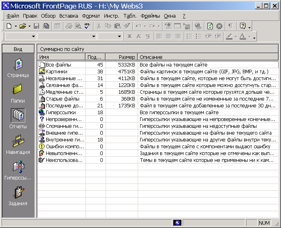Image resolution: width=281 pixels, height=228 pixels.
Task: Click the Insert Table toolbar icon
Action: coord(177,26)
